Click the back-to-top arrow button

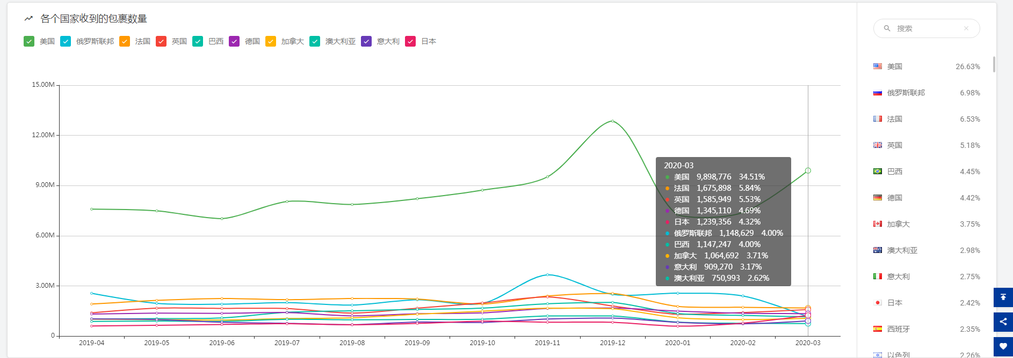[1003, 297]
